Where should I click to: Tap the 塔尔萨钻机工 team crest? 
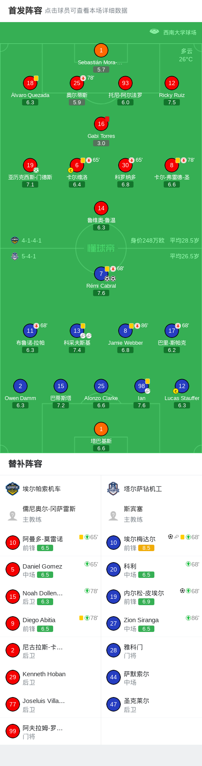point(113,489)
